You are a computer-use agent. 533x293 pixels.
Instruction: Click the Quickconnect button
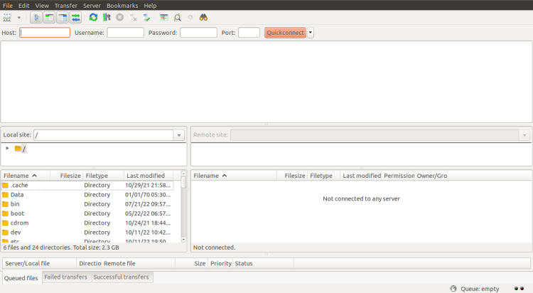click(x=285, y=33)
